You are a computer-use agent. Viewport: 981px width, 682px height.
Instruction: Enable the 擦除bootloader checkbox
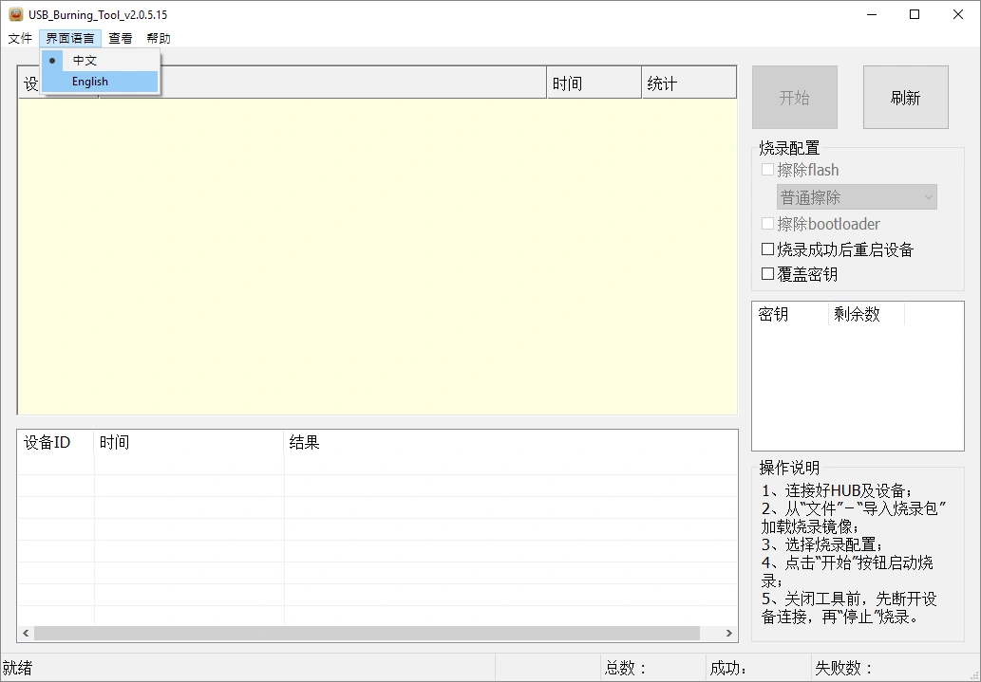click(x=767, y=224)
